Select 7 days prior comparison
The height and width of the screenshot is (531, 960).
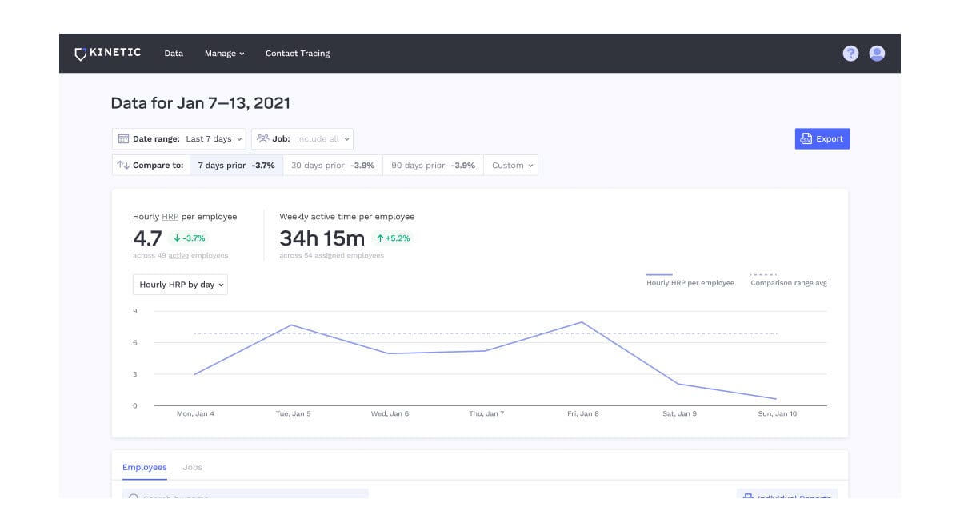pos(236,166)
